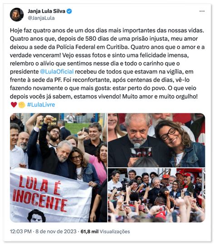Click the blue verified badge

click(69, 11)
